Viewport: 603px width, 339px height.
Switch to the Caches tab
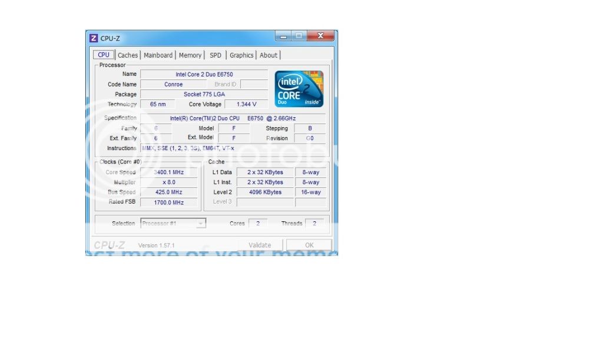(128, 55)
